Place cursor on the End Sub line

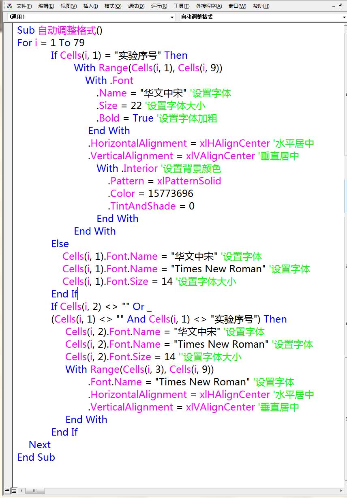click(36, 457)
